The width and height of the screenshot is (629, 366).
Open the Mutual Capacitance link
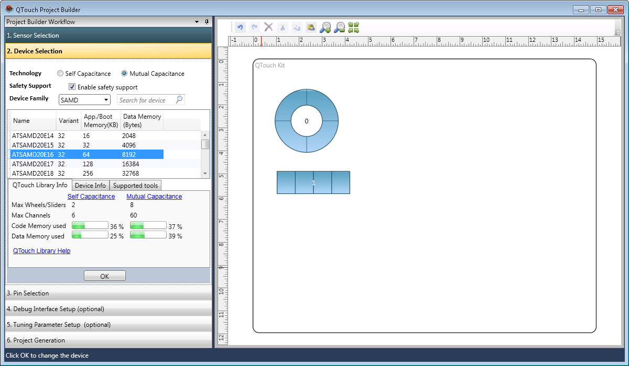coord(154,197)
